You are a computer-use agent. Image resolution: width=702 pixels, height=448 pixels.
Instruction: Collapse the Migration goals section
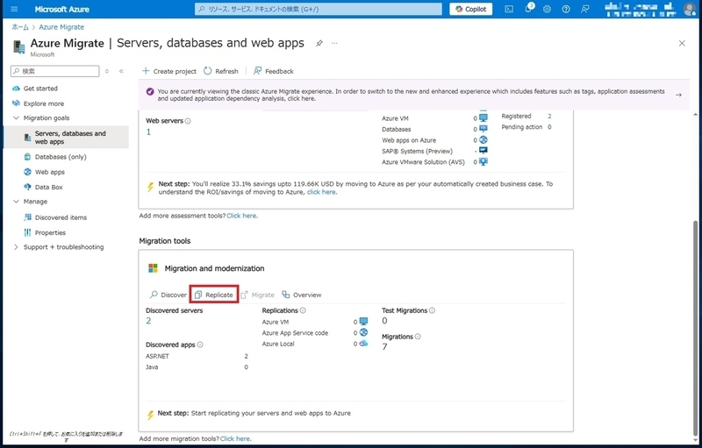click(16, 118)
